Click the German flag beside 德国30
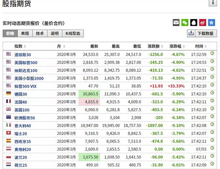 click(x=9, y=93)
